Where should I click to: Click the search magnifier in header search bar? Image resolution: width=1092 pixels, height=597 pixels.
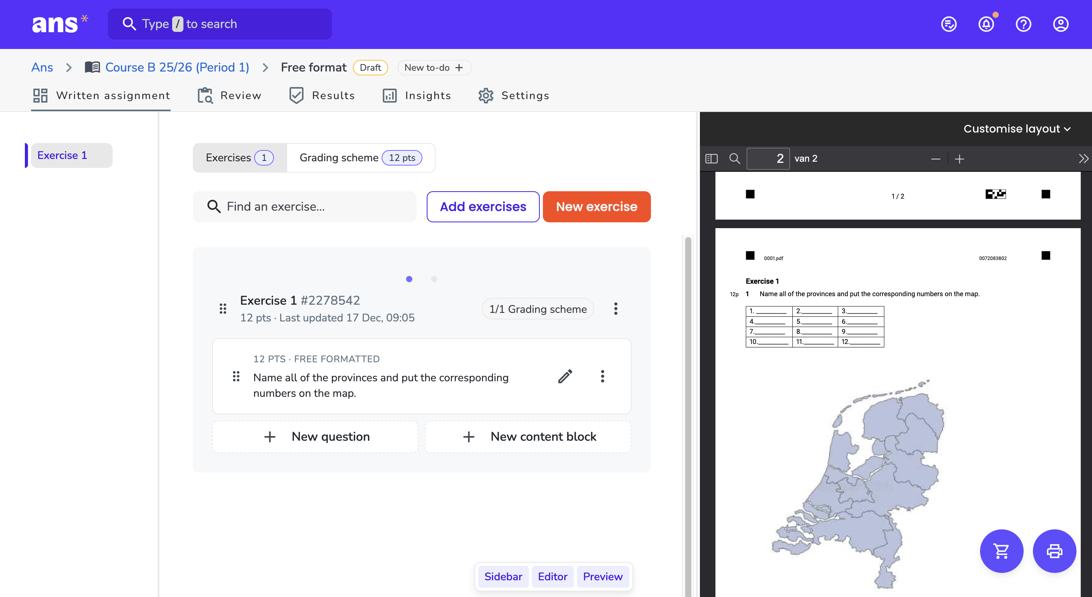129,24
